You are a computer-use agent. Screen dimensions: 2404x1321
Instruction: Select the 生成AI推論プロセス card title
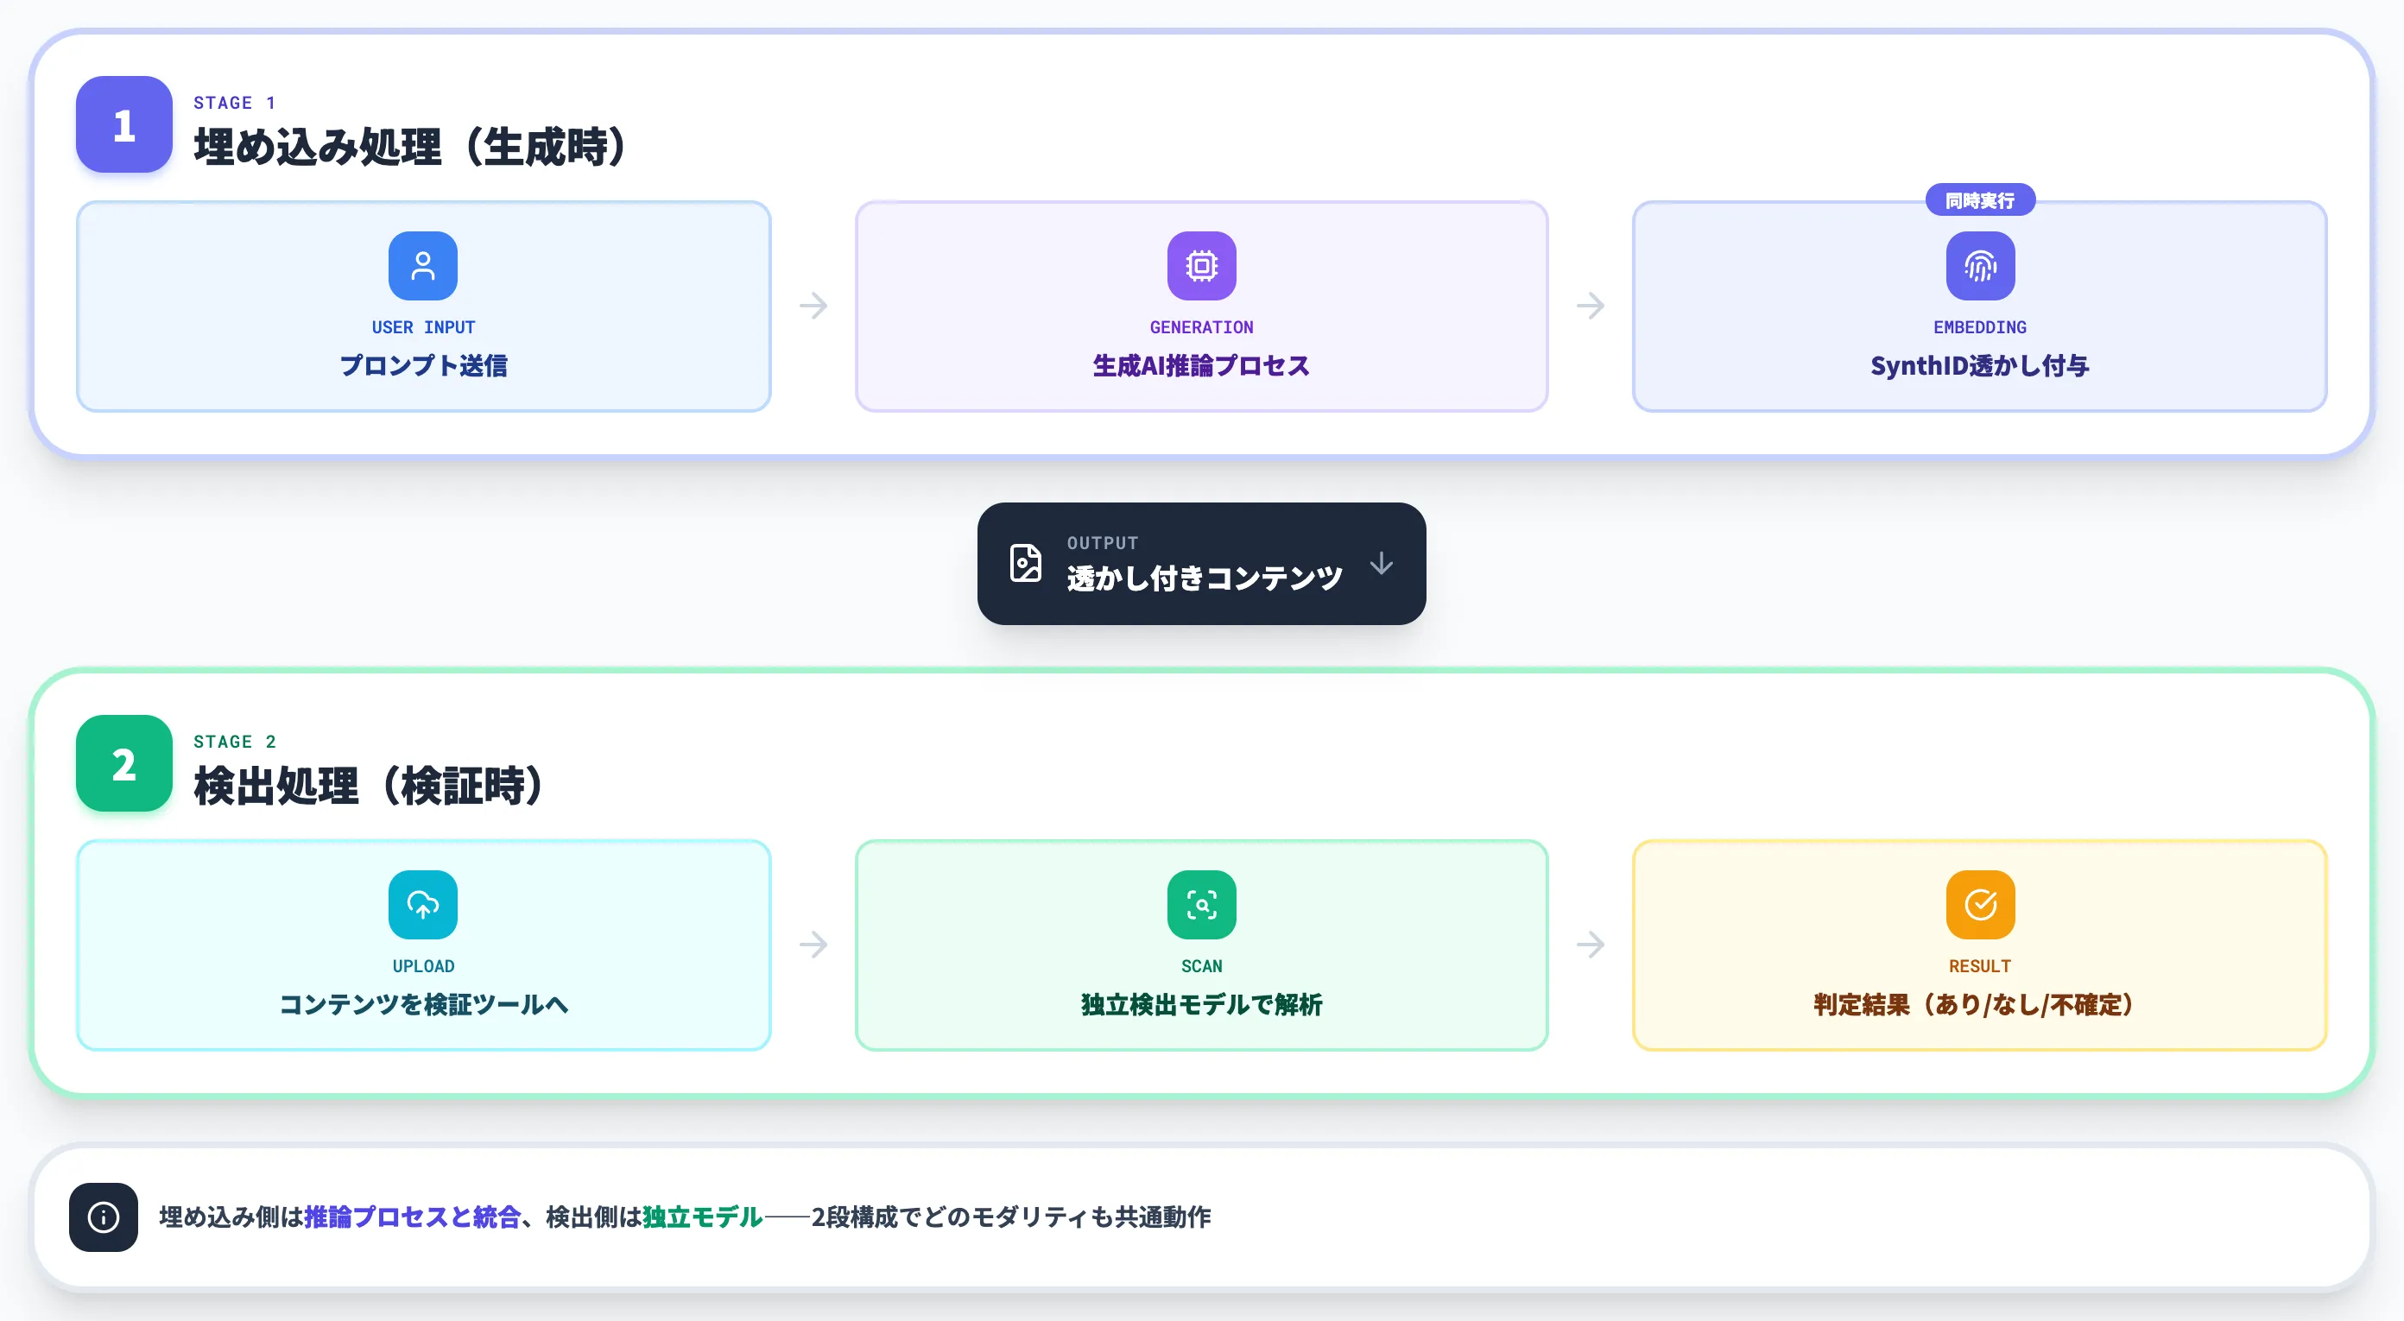[x=1201, y=366]
